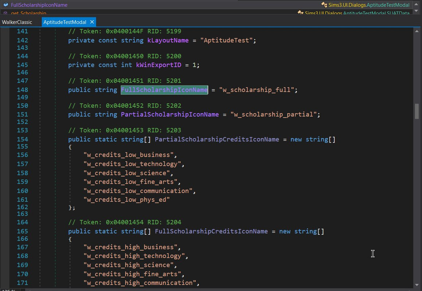Click line number 142 in the gutter

(22, 40)
